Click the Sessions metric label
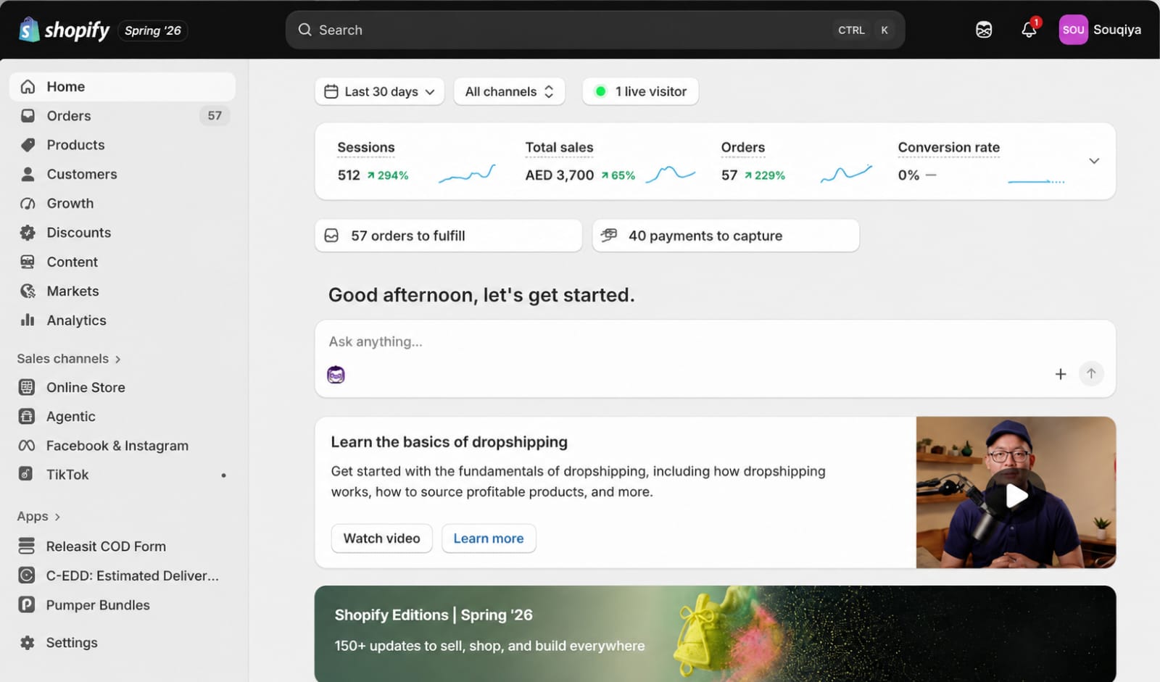 (366, 147)
